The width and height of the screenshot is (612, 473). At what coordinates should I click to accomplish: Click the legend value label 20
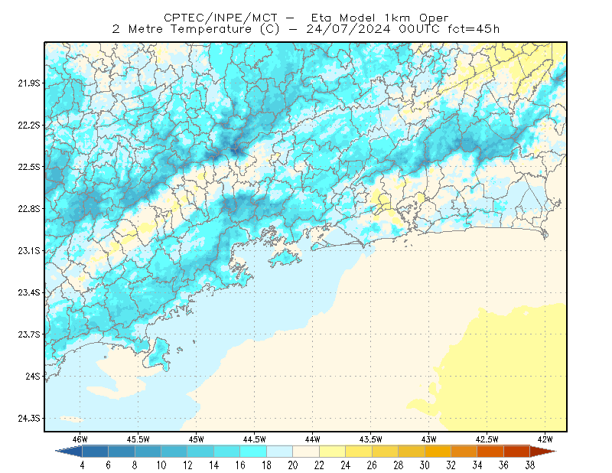pos(293,465)
